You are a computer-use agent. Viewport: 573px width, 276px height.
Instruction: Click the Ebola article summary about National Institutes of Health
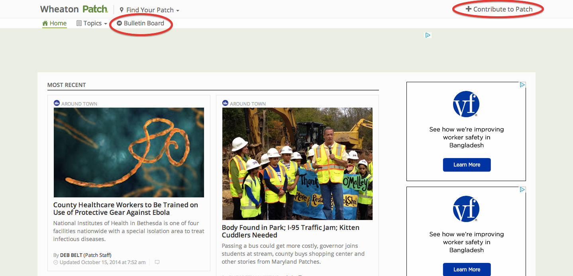tap(129, 231)
